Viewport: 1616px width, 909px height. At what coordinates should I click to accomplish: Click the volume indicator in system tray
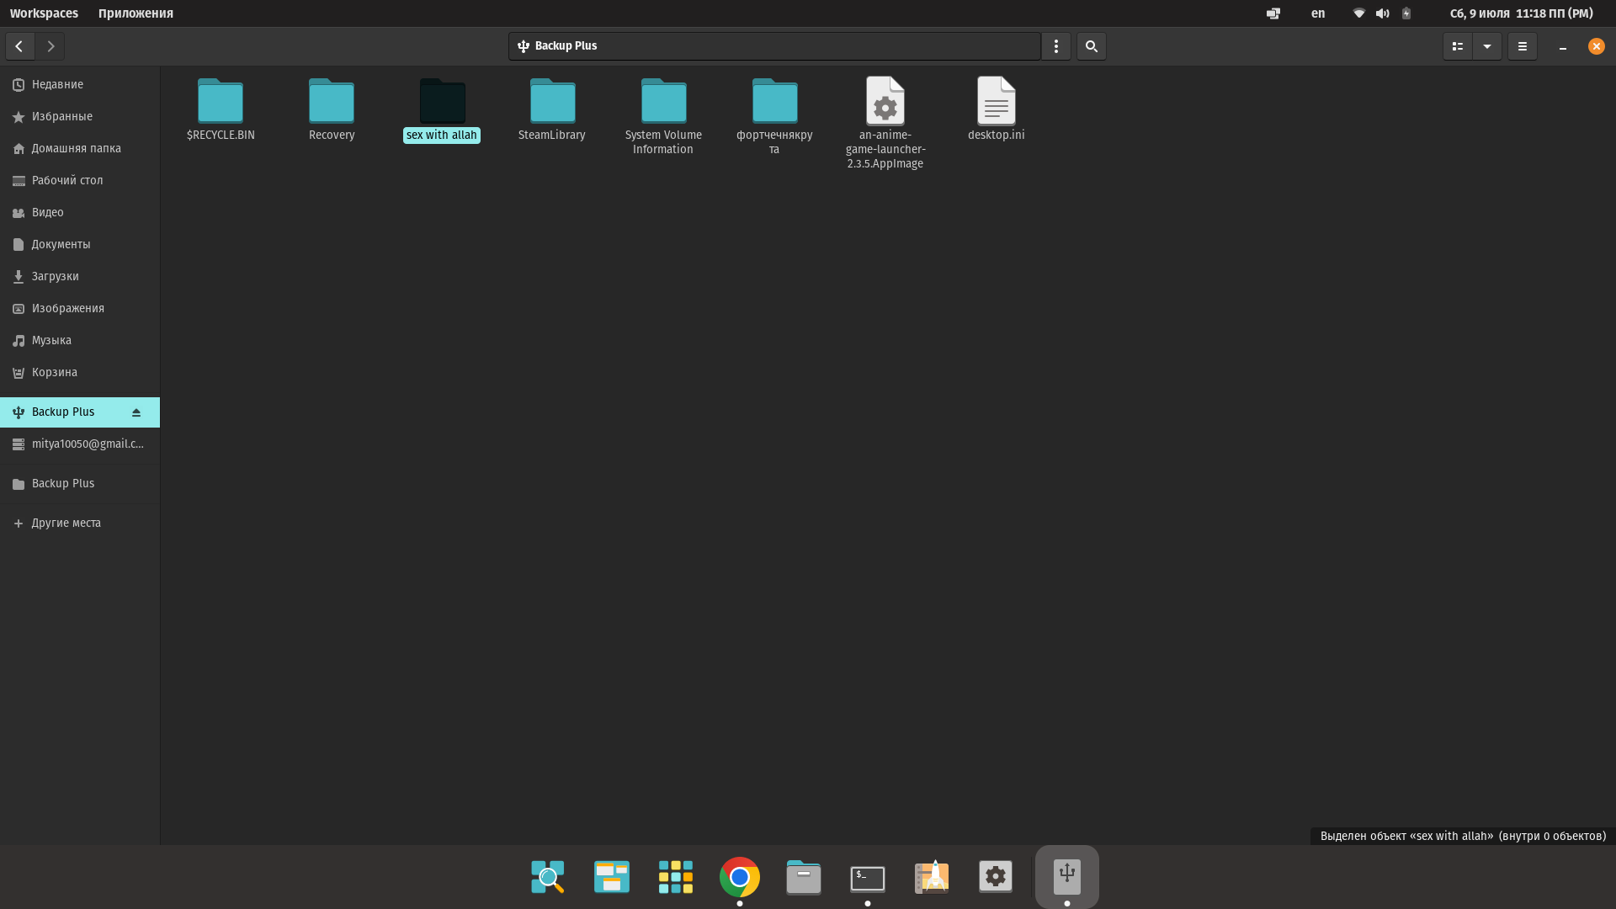point(1383,13)
